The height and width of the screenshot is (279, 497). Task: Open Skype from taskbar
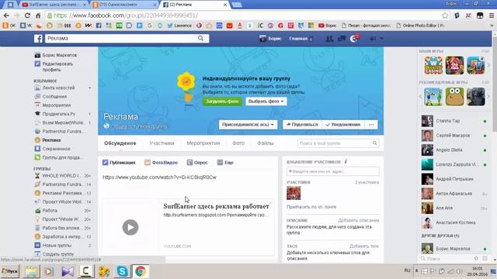pyautogui.click(x=122, y=271)
